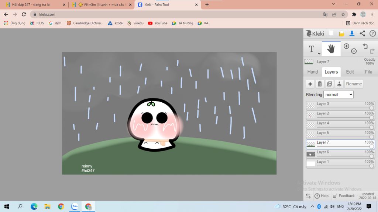The height and width of the screenshot is (212, 378).
Task: Select the Text tool in Kleki
Action: [312, 49]
